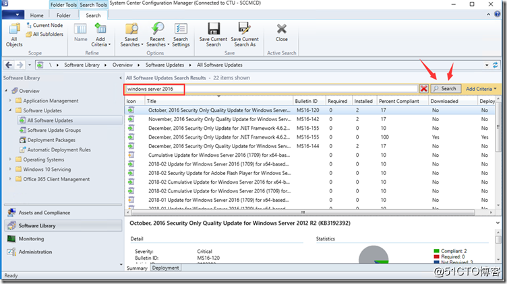Open help question mark icon
507x284 pixels.
[498, 14]
